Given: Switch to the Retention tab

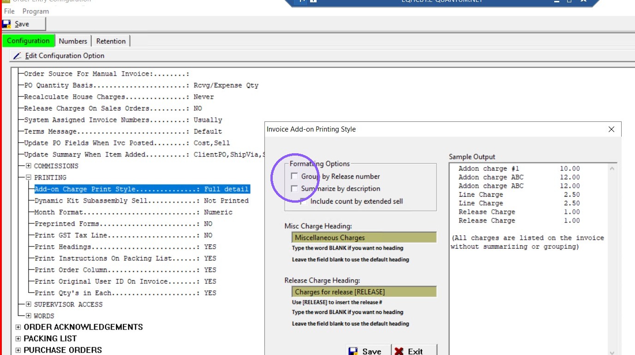Looking at the screenshot, I should 111,41.
